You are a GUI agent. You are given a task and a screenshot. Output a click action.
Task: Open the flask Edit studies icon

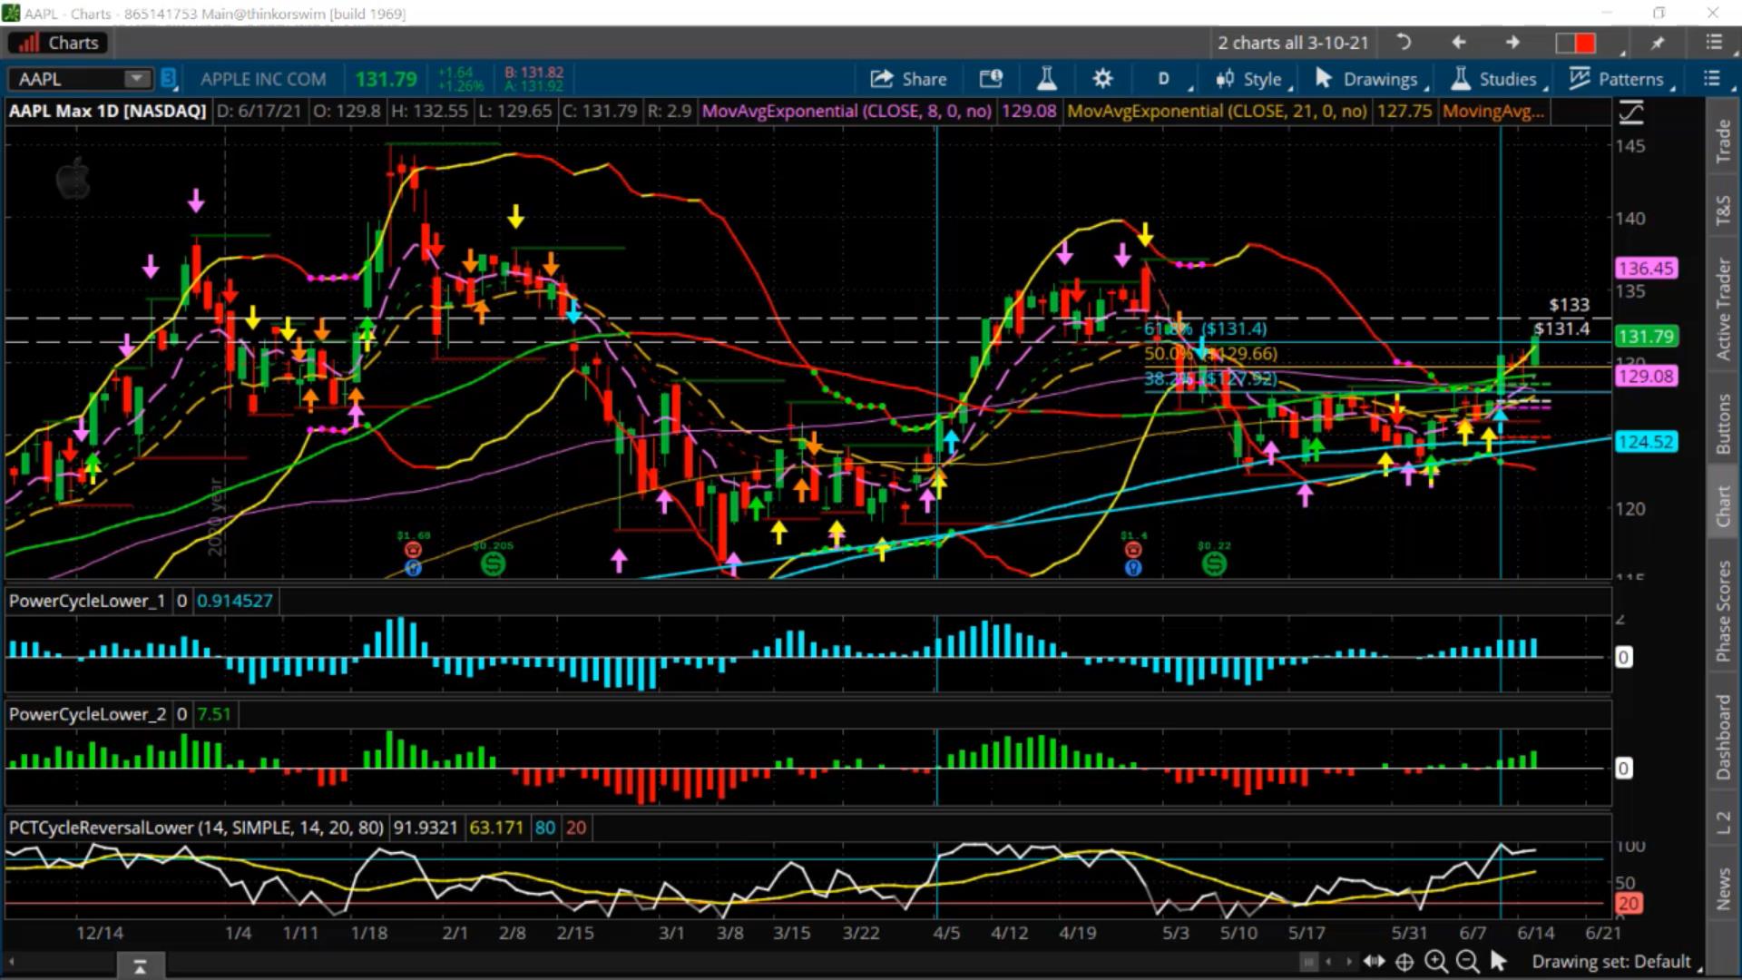pos(1046,79)
